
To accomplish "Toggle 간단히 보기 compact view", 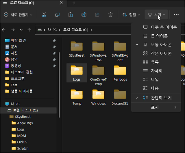I will (x=156, y=98).
